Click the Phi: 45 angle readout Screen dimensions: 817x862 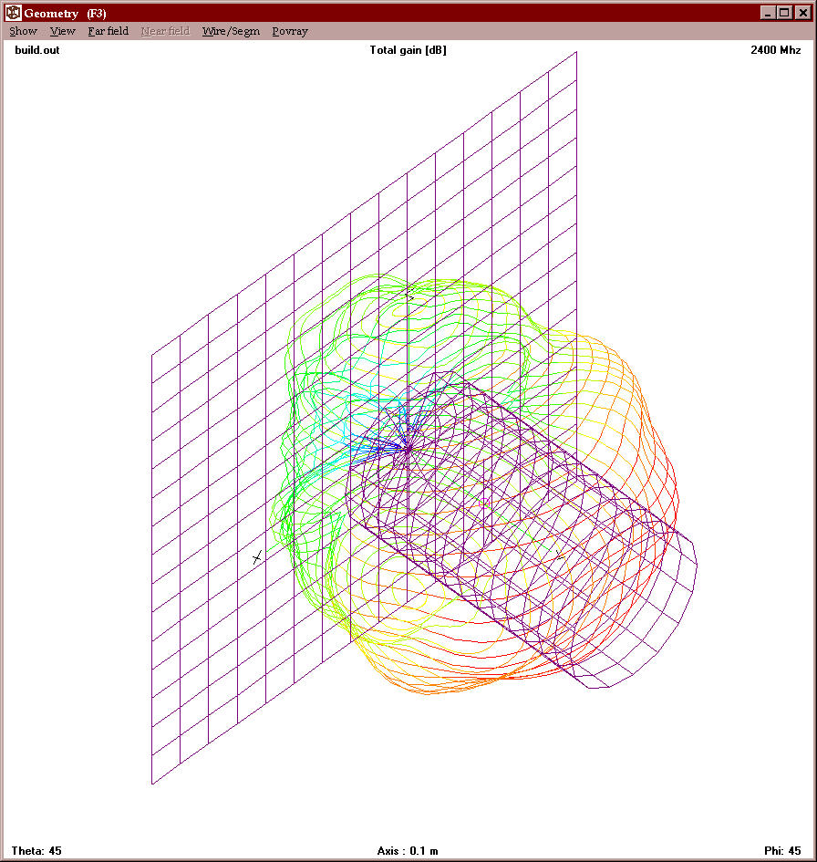click(782, 850)
